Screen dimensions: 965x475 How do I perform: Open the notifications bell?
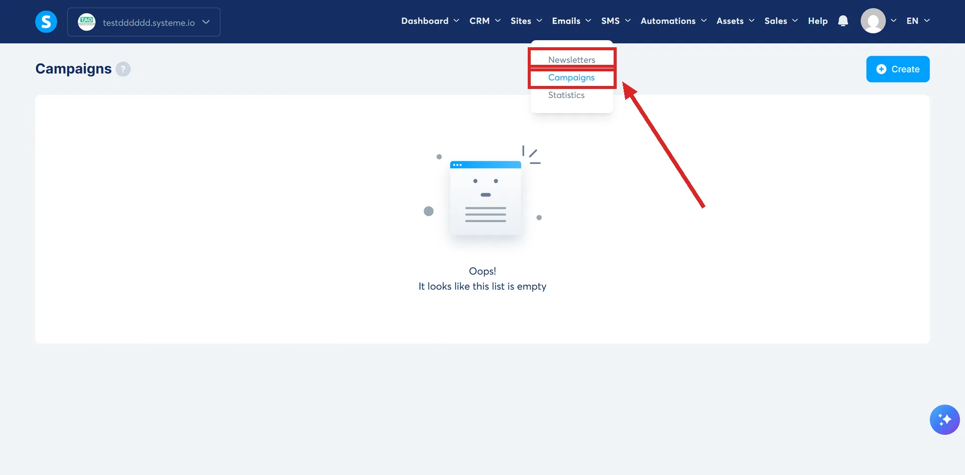(x=843, y=21)
